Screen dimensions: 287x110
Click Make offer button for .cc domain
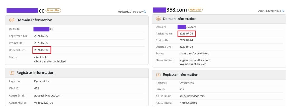pos(53,10)
